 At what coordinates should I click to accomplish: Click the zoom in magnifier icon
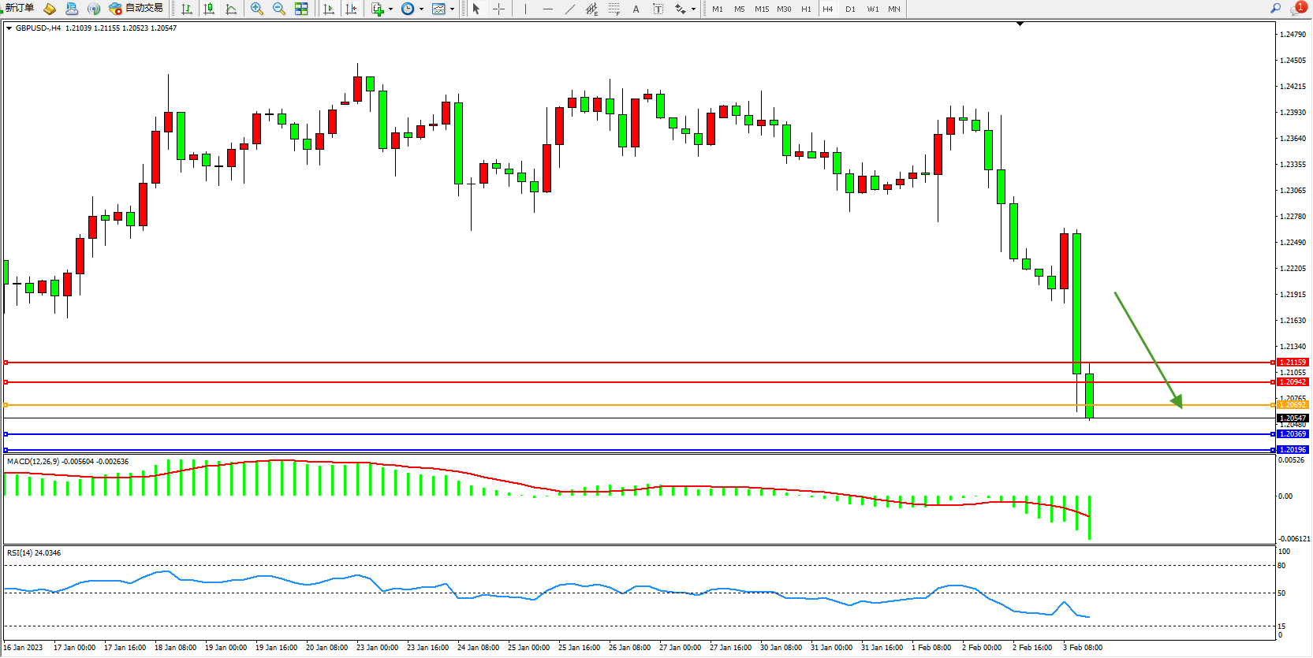[x=256, y=9]
